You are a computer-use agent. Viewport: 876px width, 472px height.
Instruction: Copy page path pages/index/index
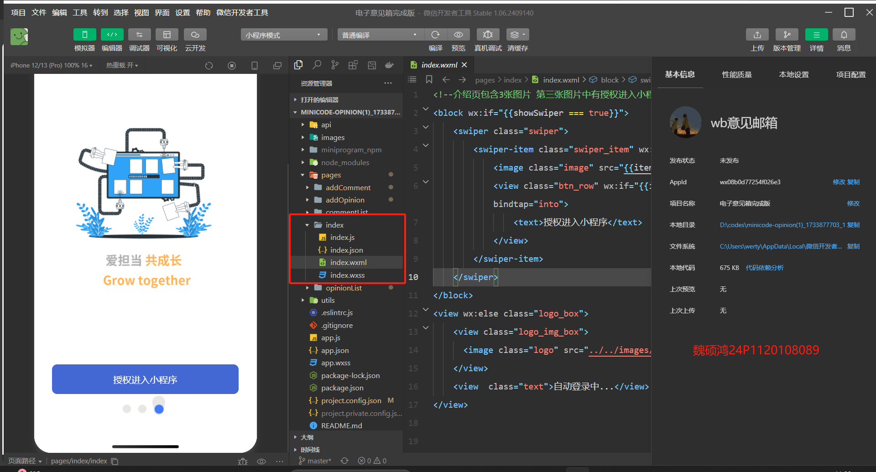[115, 461]
